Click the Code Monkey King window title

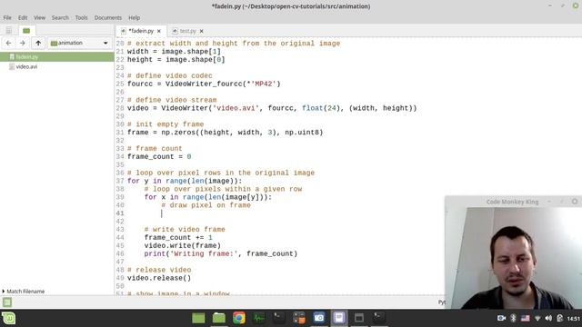(x=512, y=202)
